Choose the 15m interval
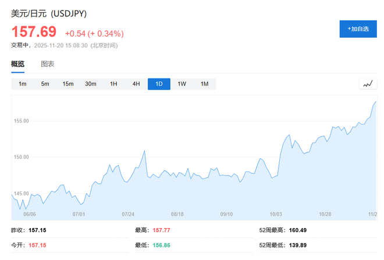Screen dimensions: 384x260 (x=68, y=84)
